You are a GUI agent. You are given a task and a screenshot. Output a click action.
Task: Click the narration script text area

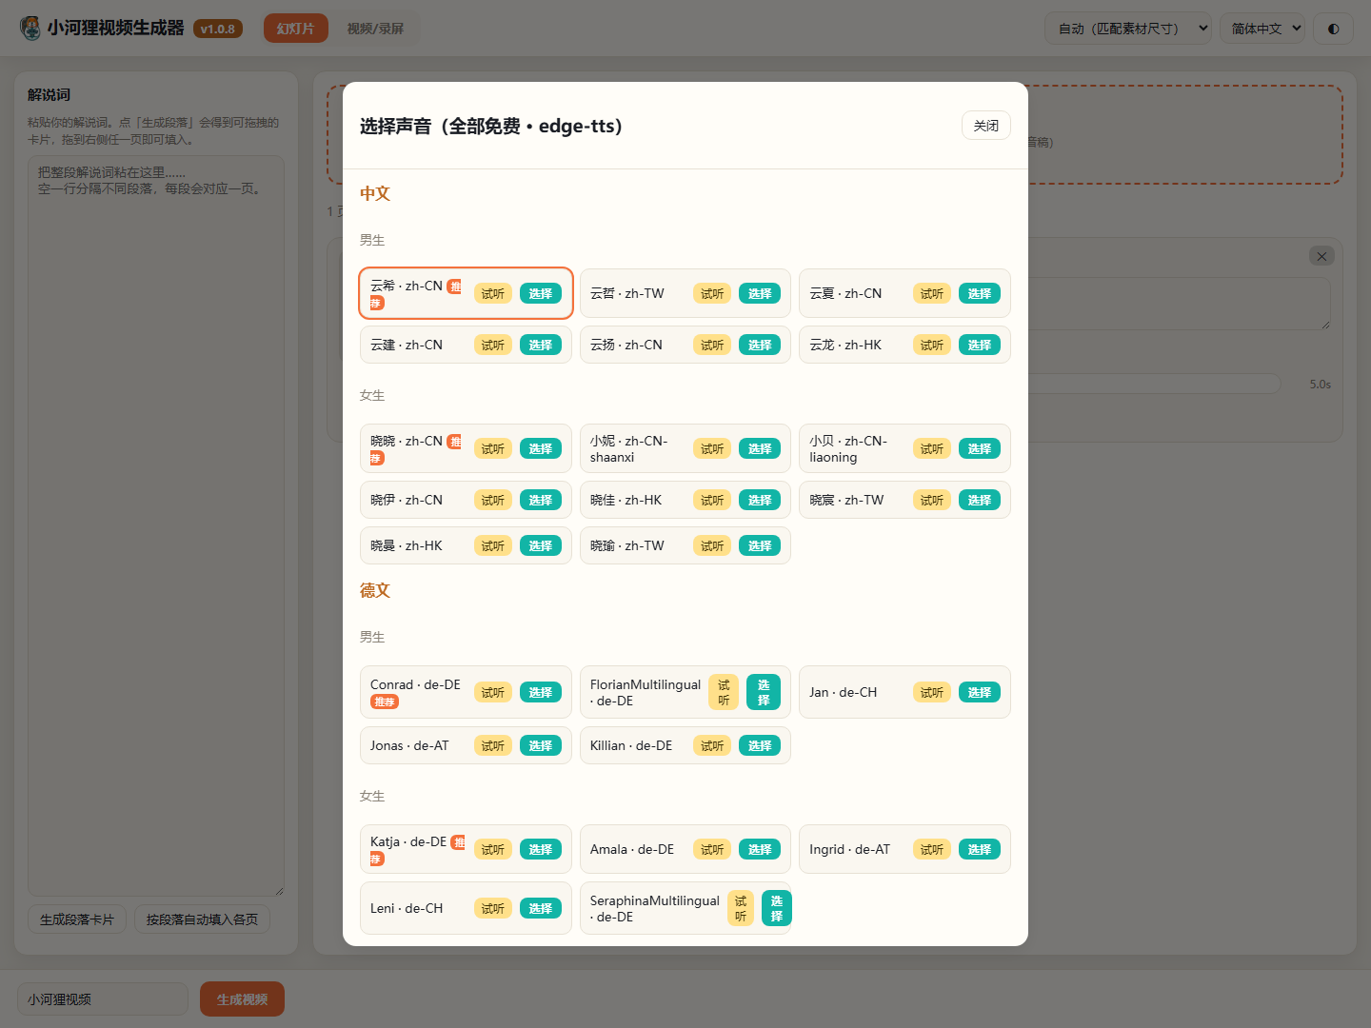click(x=156, y=525)
